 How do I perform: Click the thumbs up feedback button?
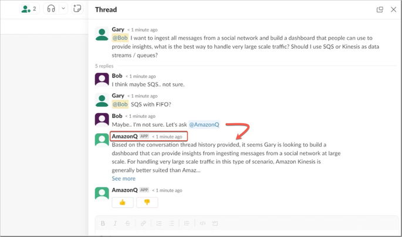[123, 202]
